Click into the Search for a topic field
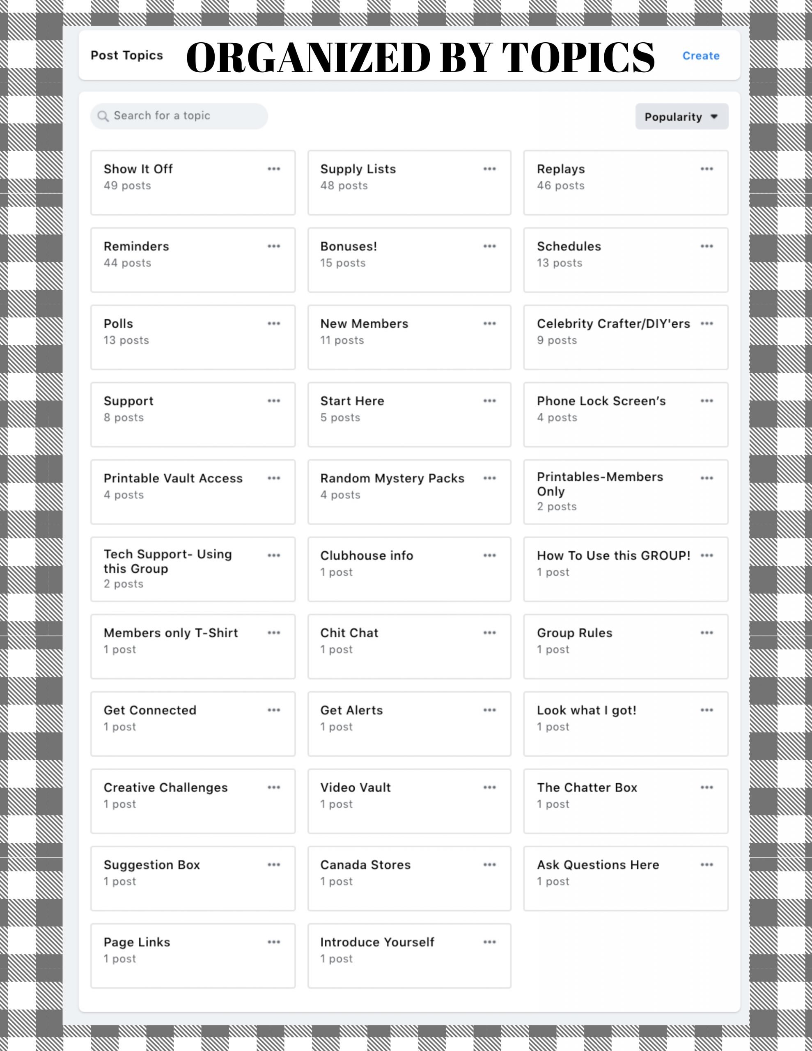 click(183, 116)
